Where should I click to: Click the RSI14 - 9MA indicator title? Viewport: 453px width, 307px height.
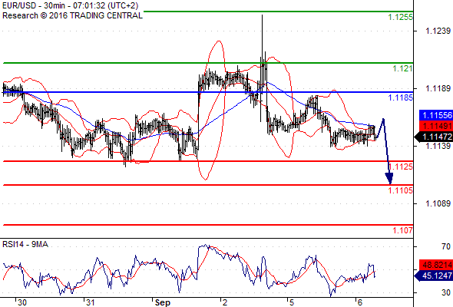click(25, 244)
